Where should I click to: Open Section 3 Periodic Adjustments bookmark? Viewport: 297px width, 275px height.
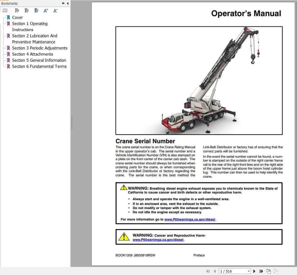40,48
